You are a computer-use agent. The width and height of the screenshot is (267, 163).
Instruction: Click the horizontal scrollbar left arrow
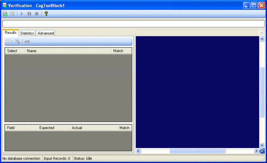pyautogui.click(x=138, y=151)
